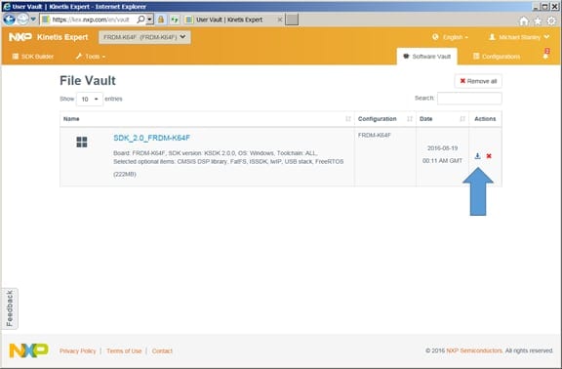Open the Michael Stanley user menu
Image resolution: width=562 pixels, height=369 pixels.
[519, 37]
